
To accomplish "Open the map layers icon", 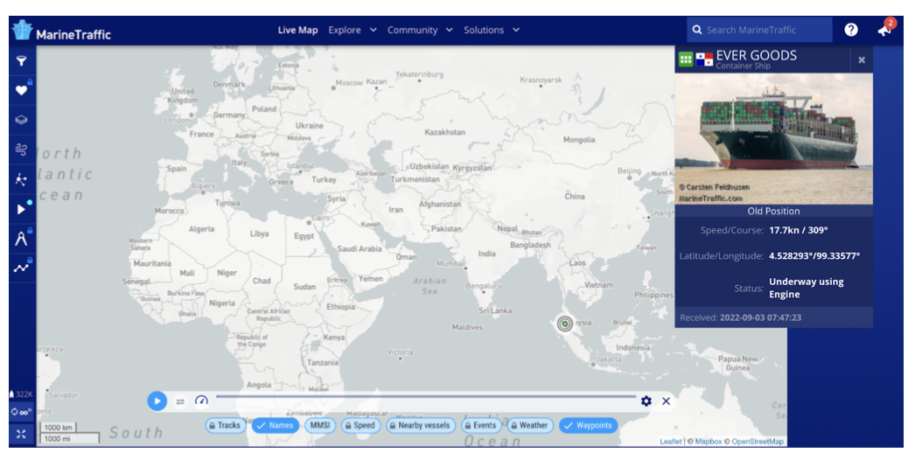I will coord(21,120).
